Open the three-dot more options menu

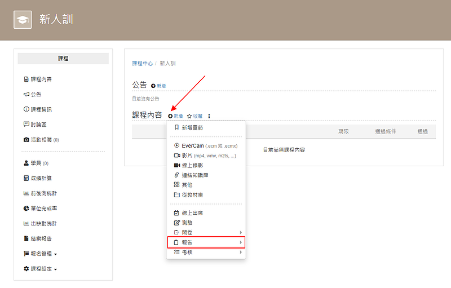coord(209,116)
